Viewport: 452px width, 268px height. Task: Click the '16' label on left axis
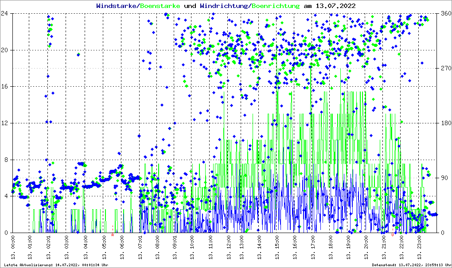coord(5,87)
